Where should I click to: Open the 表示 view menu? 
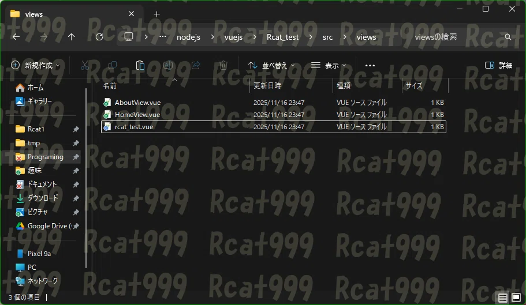[x=329, y=65]
